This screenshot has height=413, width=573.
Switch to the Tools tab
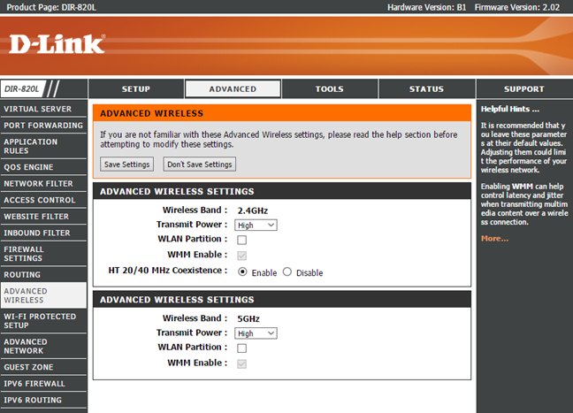click(x=330, y=88)
